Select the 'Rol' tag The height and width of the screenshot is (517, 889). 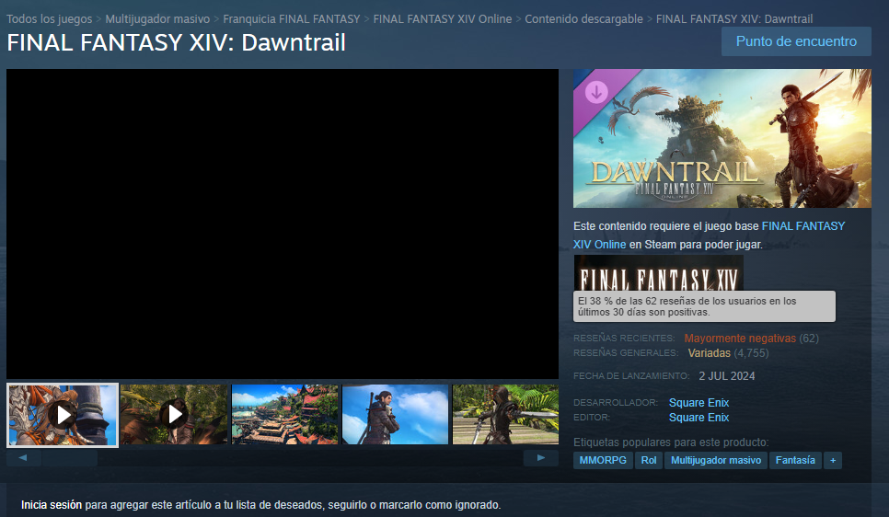point(649,460)
